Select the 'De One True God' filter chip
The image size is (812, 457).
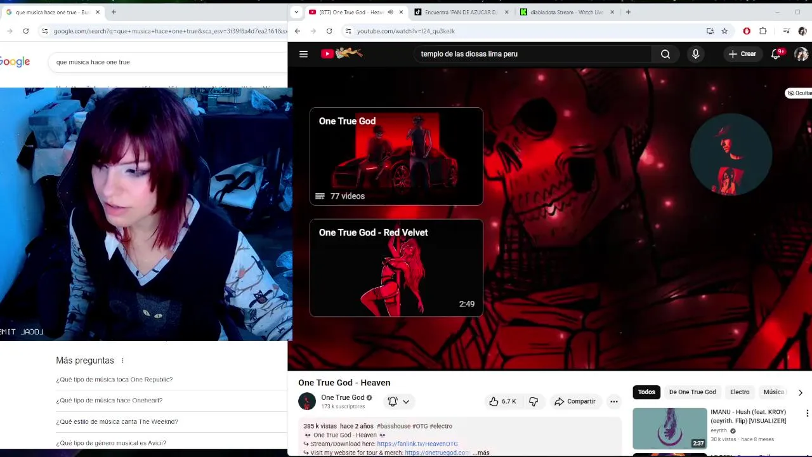click(692, 392)
